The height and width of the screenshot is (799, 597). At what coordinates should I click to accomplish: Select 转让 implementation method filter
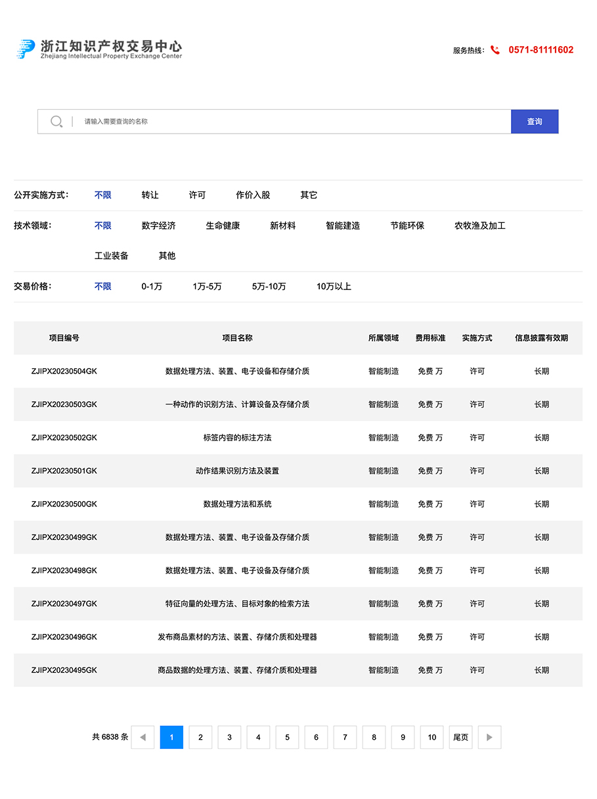(x=151, y=195)
